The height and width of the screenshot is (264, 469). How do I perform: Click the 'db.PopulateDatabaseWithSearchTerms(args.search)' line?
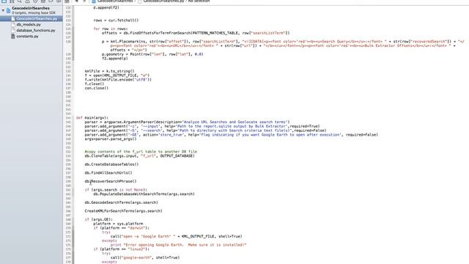click(x=144, y=194)
